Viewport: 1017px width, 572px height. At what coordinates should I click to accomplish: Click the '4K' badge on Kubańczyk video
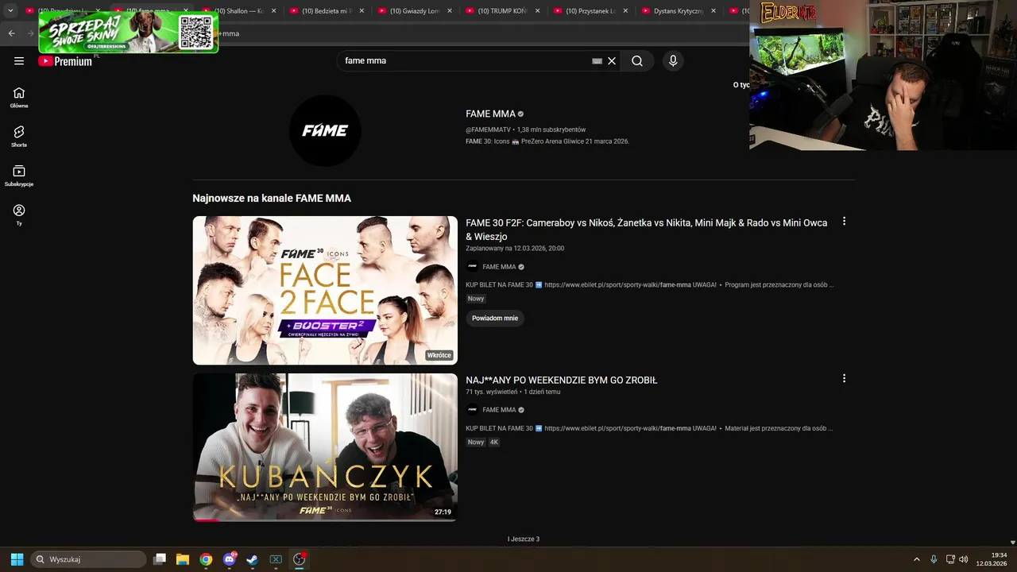494,443
